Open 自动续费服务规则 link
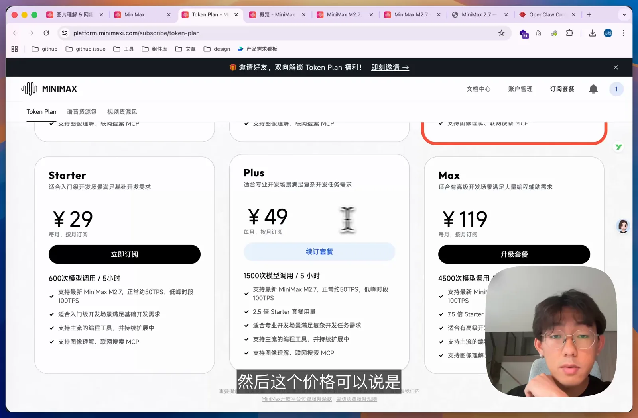This screenshot has height=418, width=638. (x=356, y=399)
